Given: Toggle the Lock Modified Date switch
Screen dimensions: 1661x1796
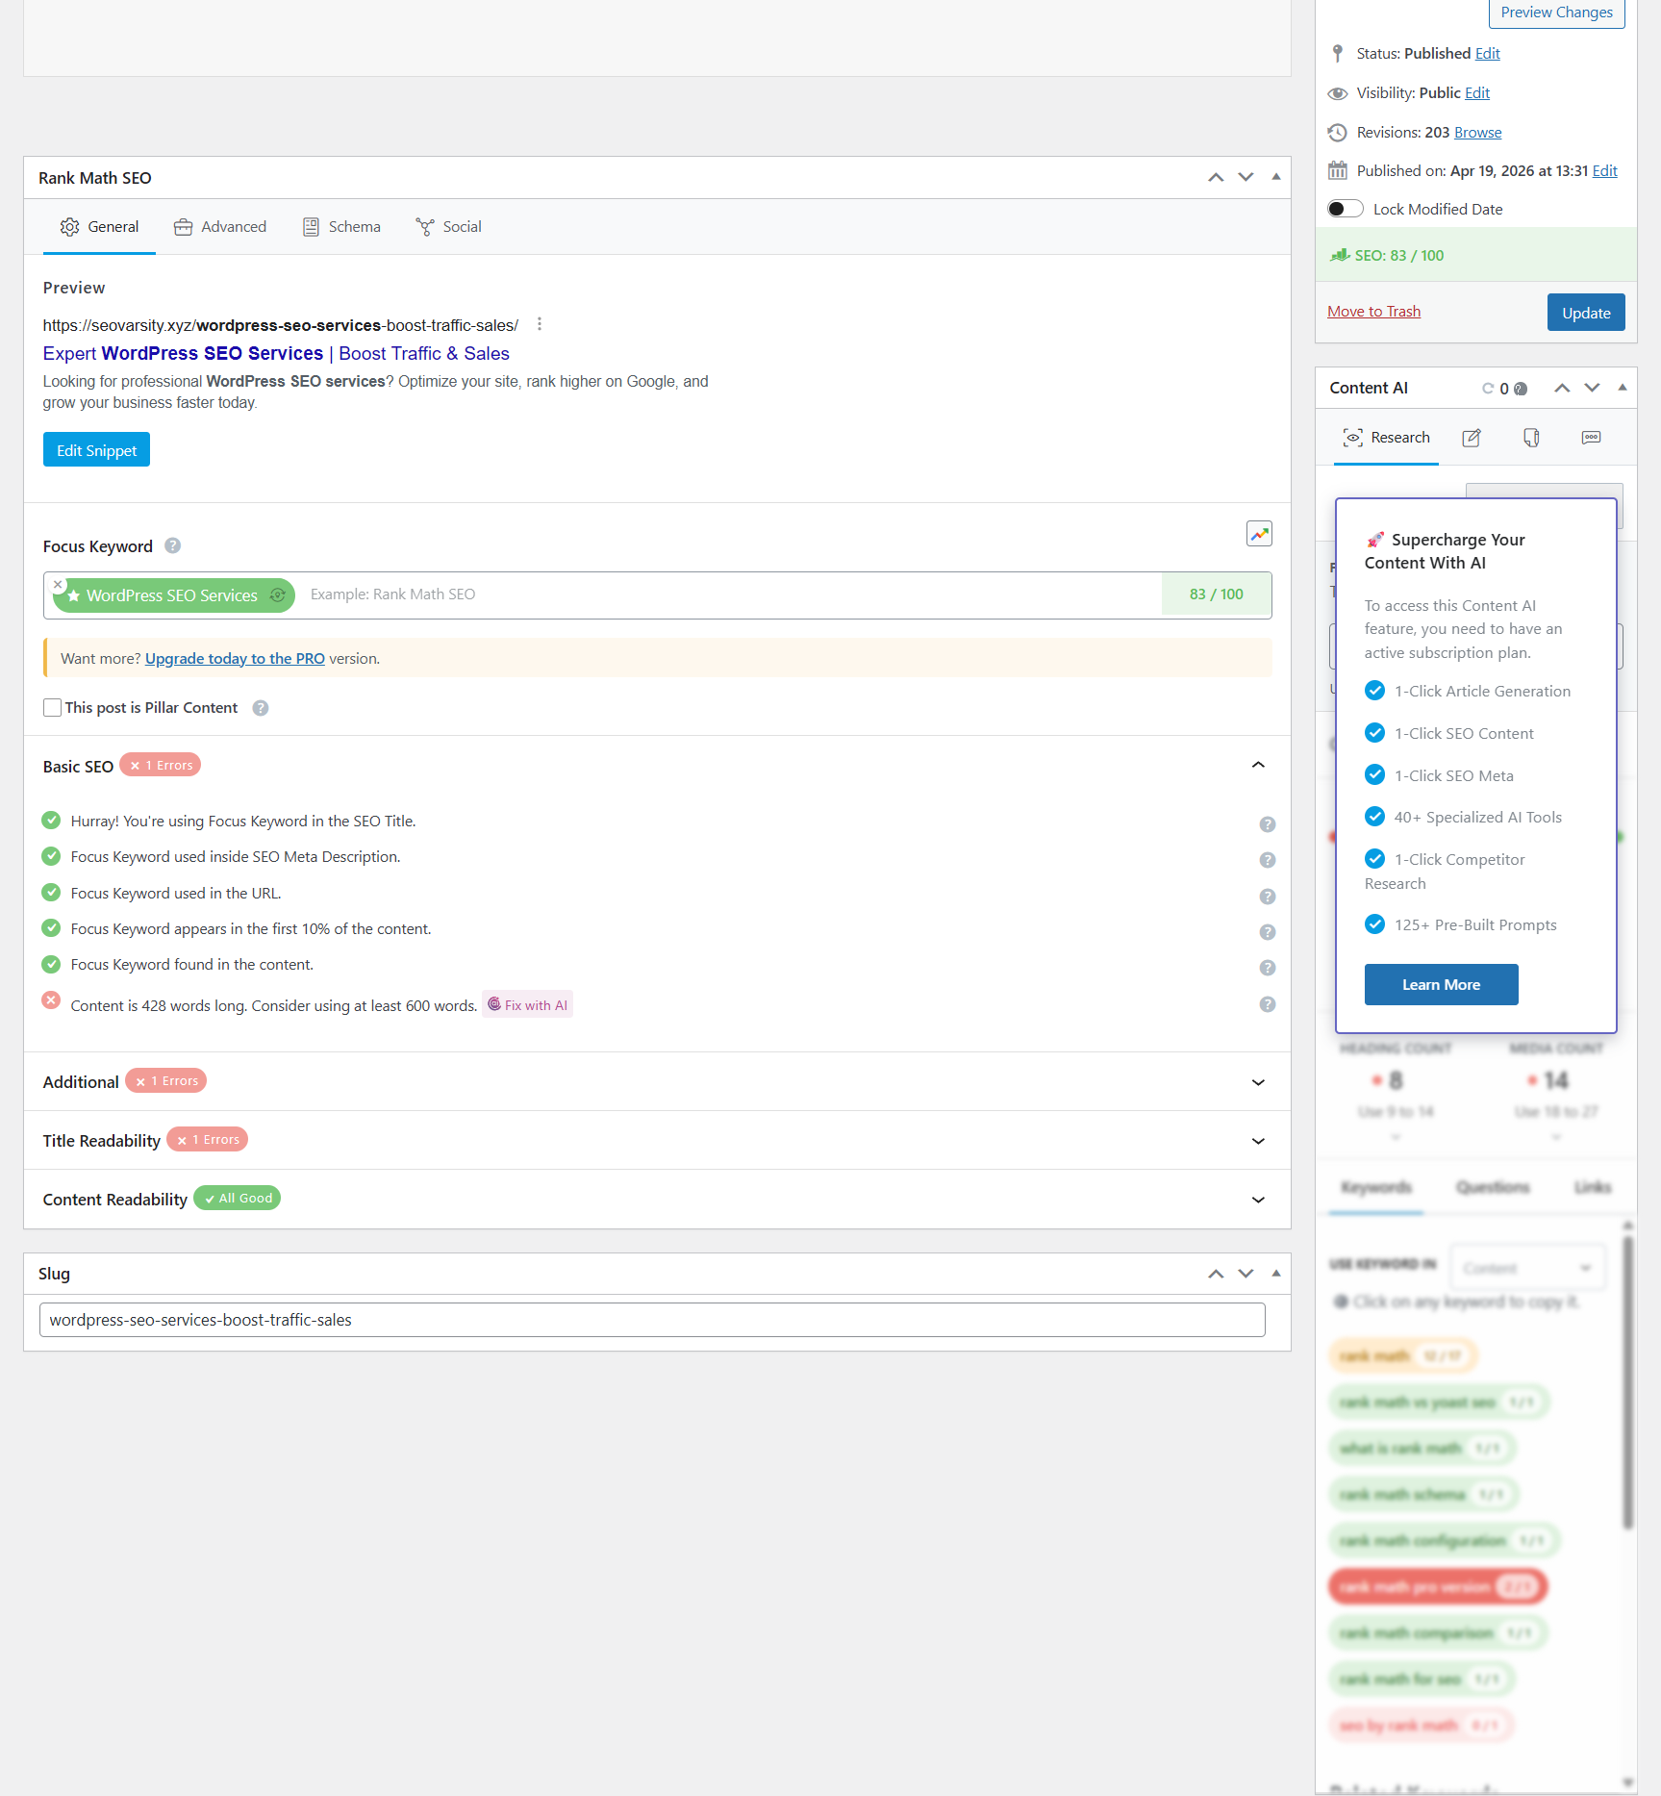Looking at the screenshot, I should click(1346, 209).
